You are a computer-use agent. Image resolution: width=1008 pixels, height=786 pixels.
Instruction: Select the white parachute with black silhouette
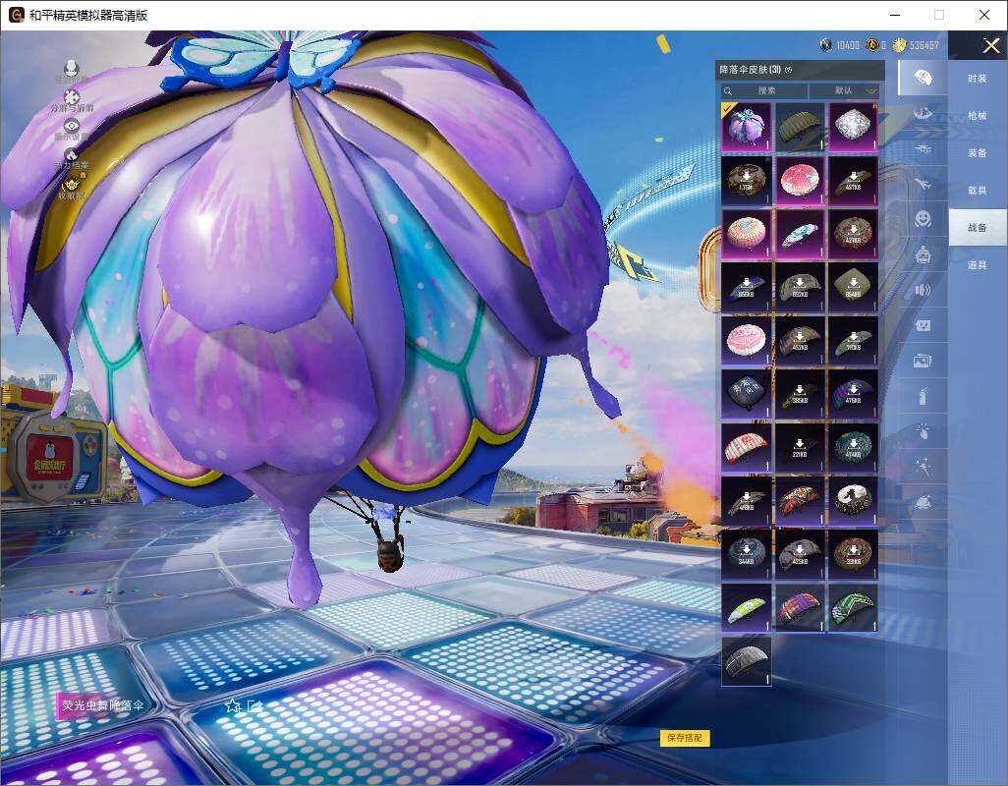(853, 501)
